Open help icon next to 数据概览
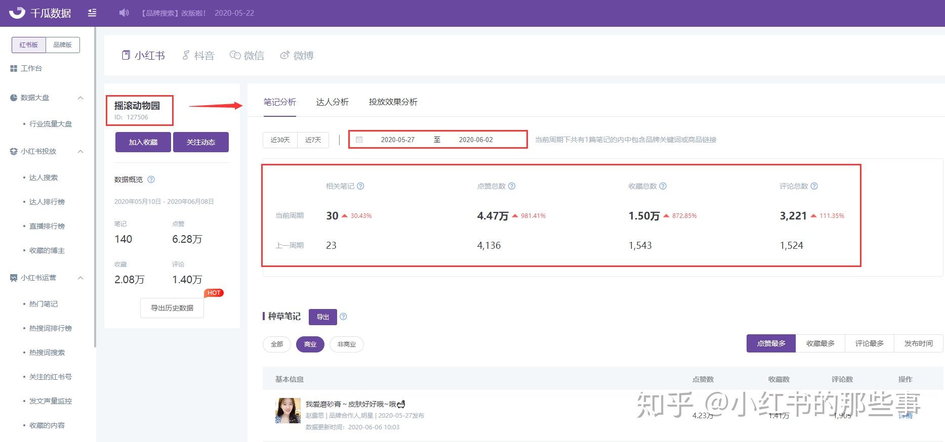945x442 pixels. click(x=151, y=180)
